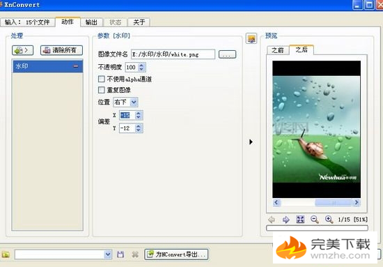Switch to the 状态 tab
This screenshot has height=267, width=383.
pyautogui.click(x=116, y=22)
